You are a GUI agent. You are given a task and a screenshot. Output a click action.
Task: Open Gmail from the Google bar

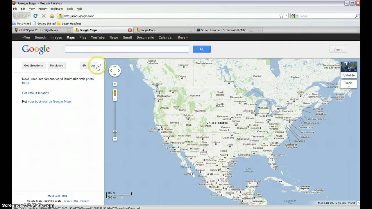[x=127, y=37]
